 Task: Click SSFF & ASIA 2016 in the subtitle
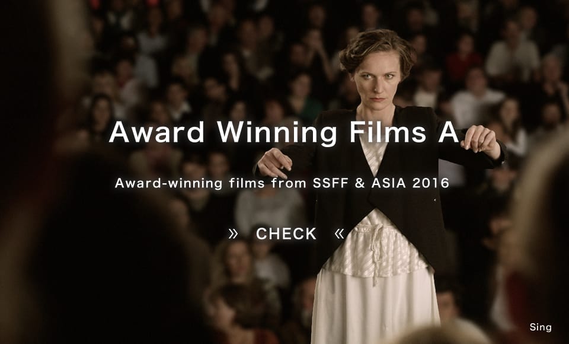[381, 183]
